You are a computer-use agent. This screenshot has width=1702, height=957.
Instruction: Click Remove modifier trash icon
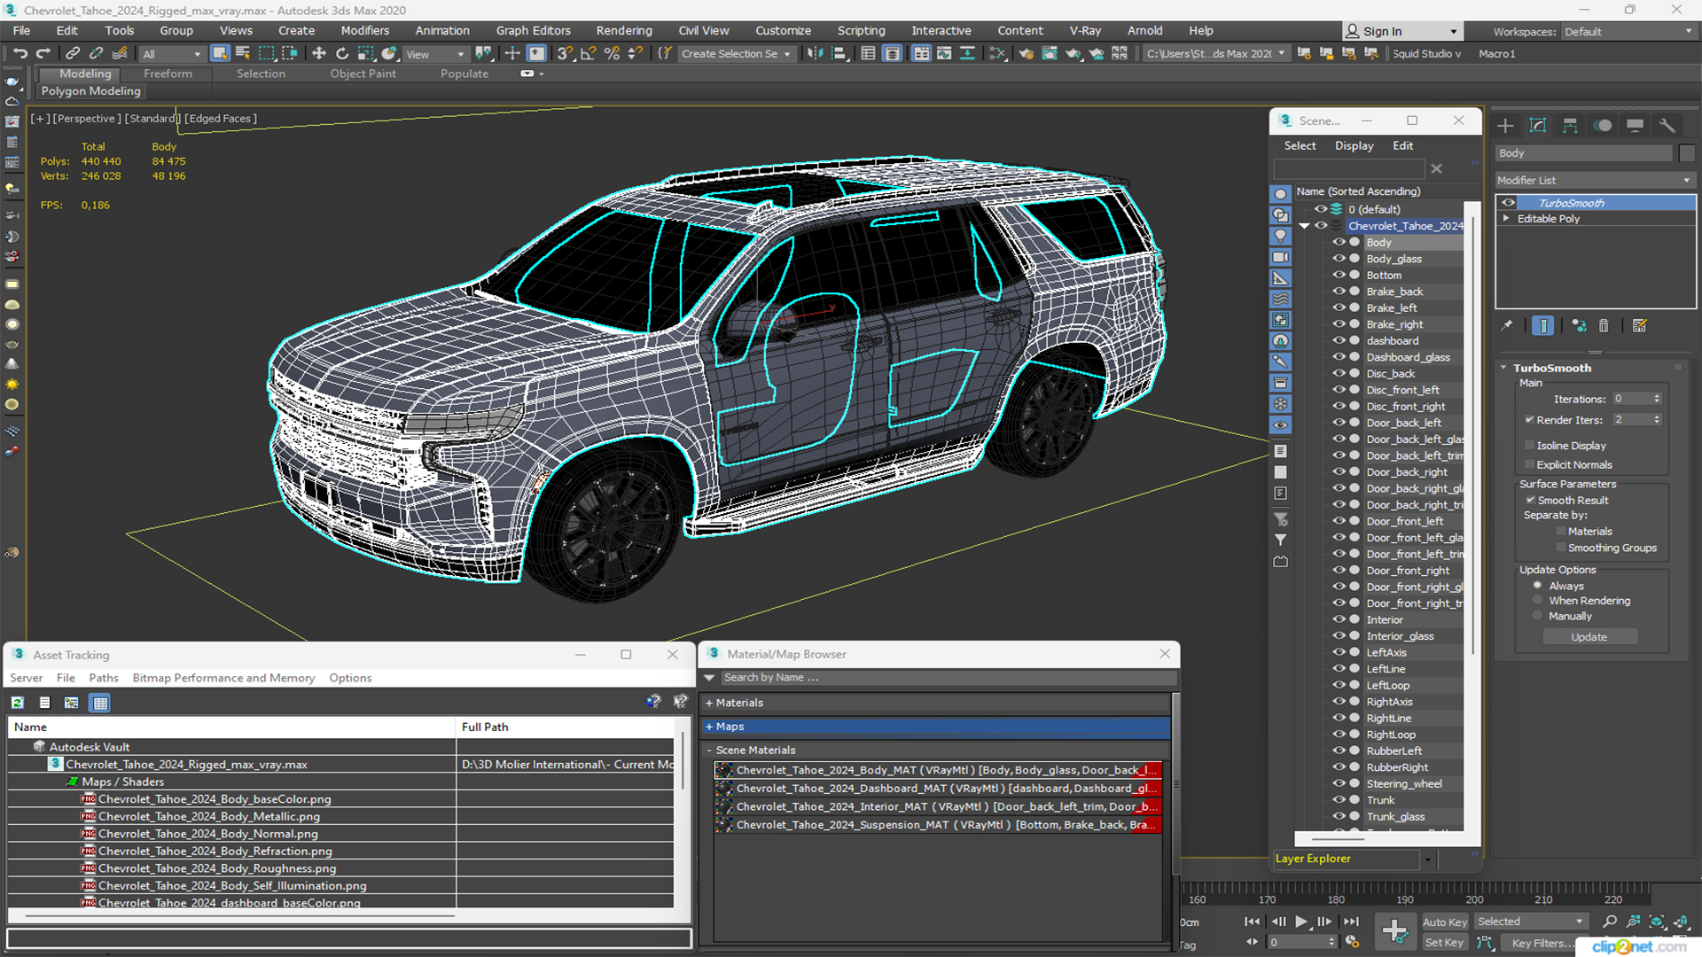(1604, 326)
